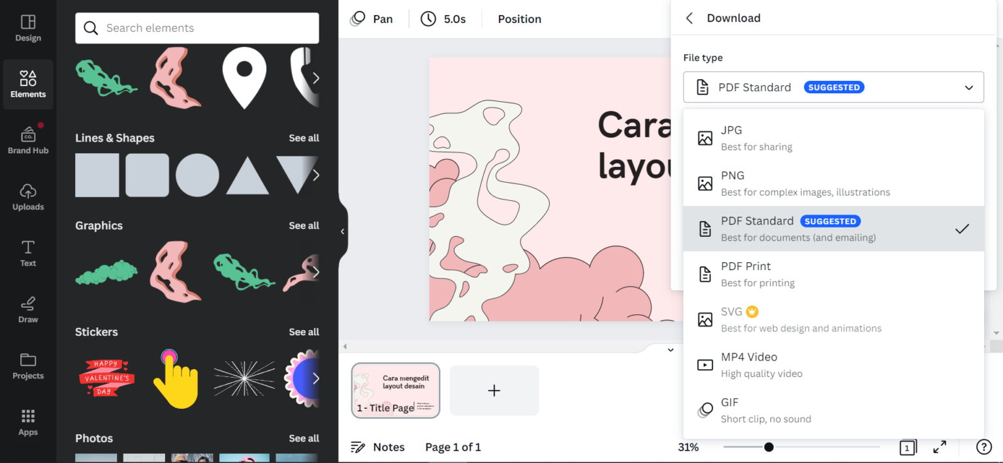Open the grid view page icon

(907, 447)
